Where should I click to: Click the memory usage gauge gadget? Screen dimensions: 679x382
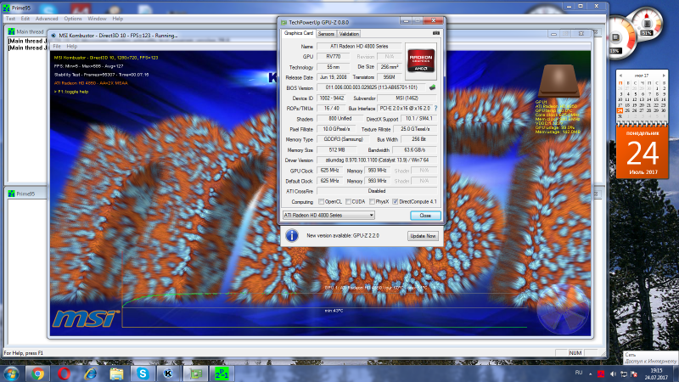tap(647, 23)
